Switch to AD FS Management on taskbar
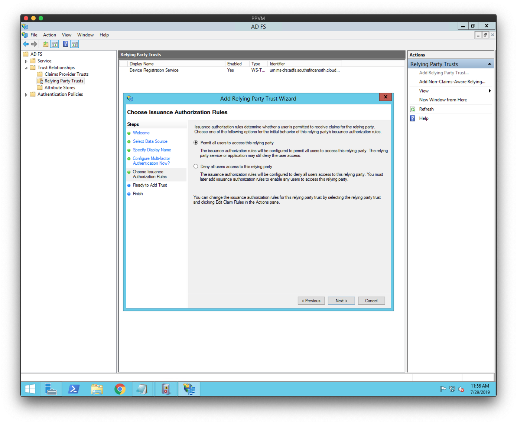 [189, 389]
